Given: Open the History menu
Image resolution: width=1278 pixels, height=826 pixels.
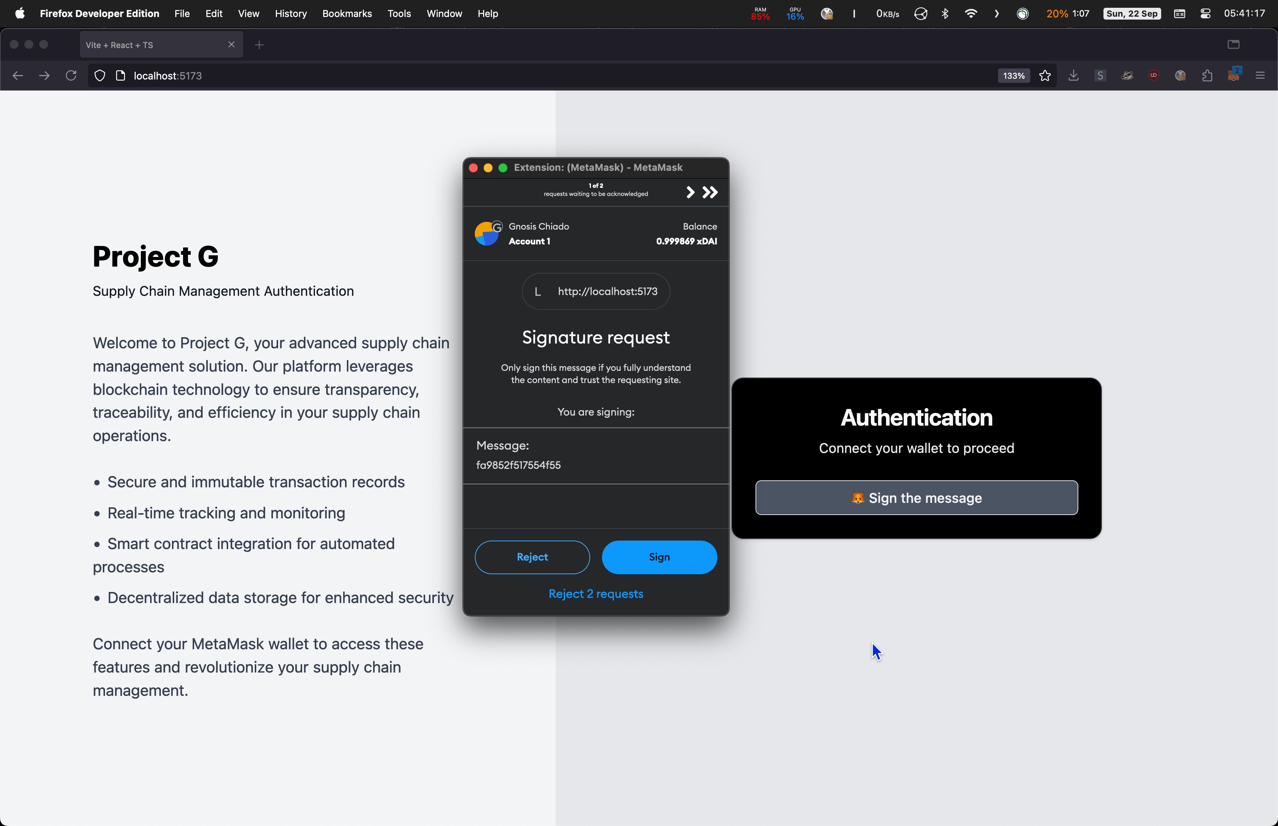Looking at the screenshot, I should (x=291, y=13).
